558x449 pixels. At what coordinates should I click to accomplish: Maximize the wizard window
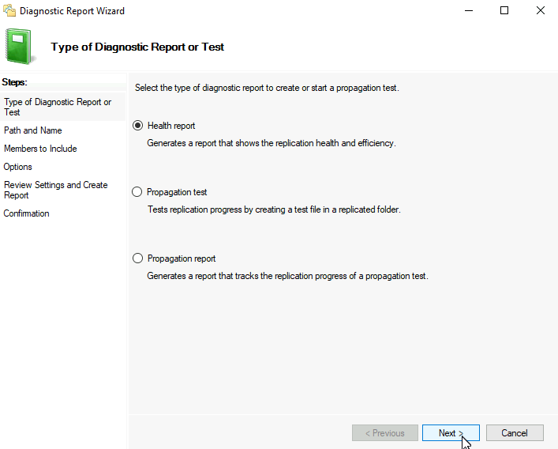point(504,11)
